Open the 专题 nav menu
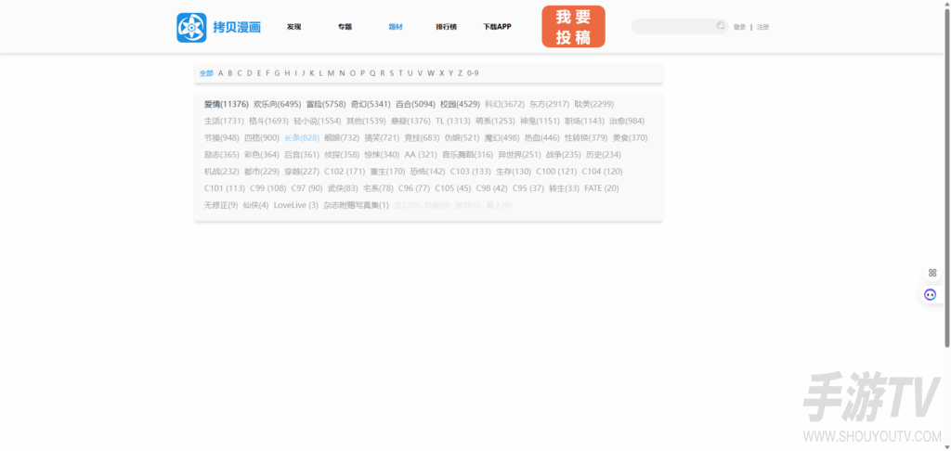951x451 pixels. (x=345, y=27)
